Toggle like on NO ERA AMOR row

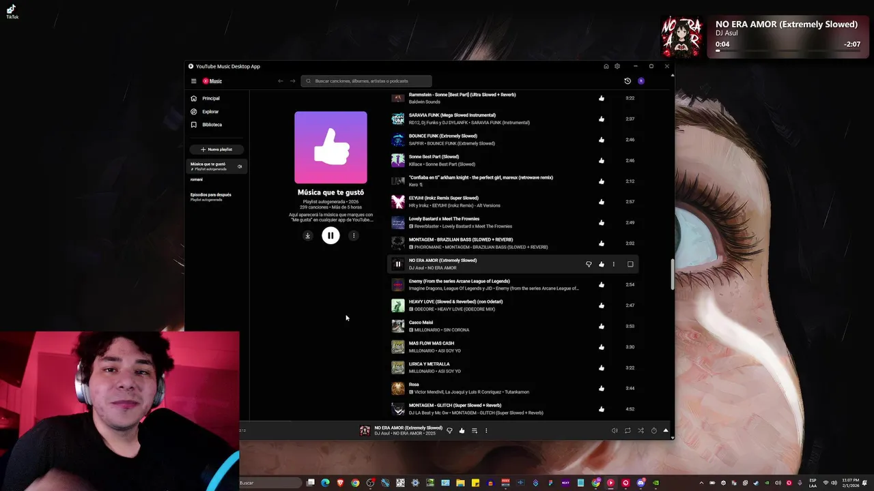click(602, 264)
